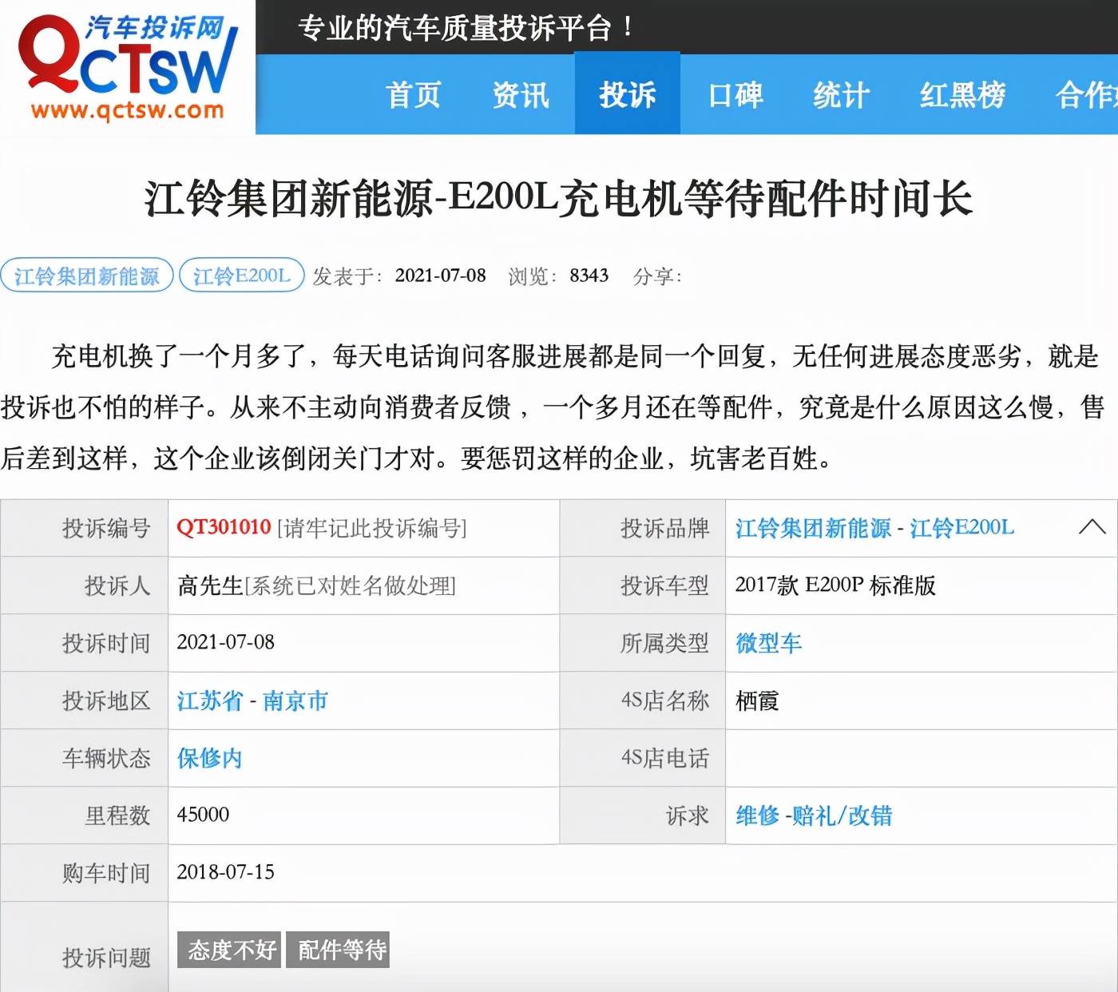Click the complainant name 高先生
The height and width of the screenshot is (992, 1118).
click(210, 585)
